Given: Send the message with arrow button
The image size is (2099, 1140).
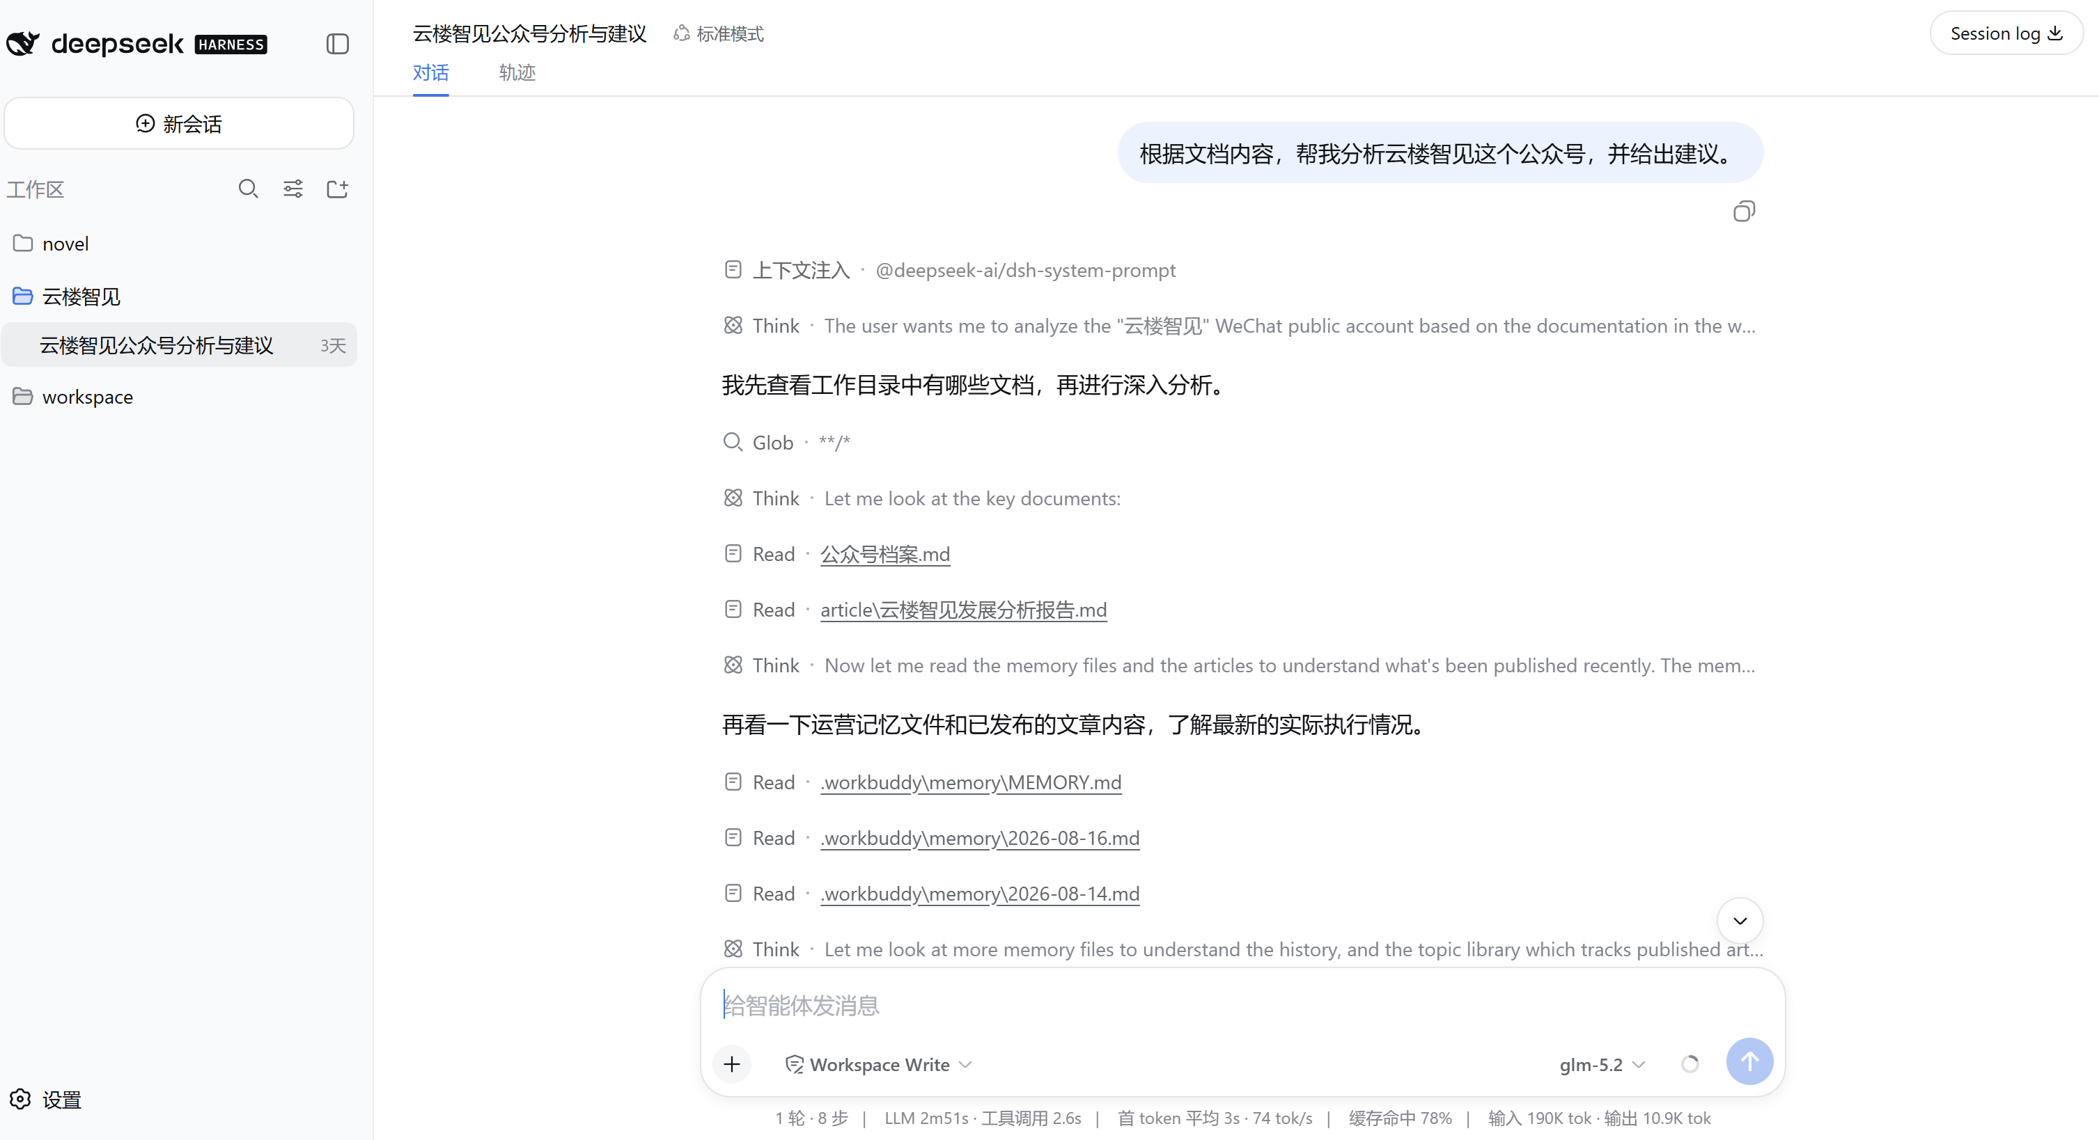Looking at the screenshot, I should pyautogui.click(x=1749, y=1062).
